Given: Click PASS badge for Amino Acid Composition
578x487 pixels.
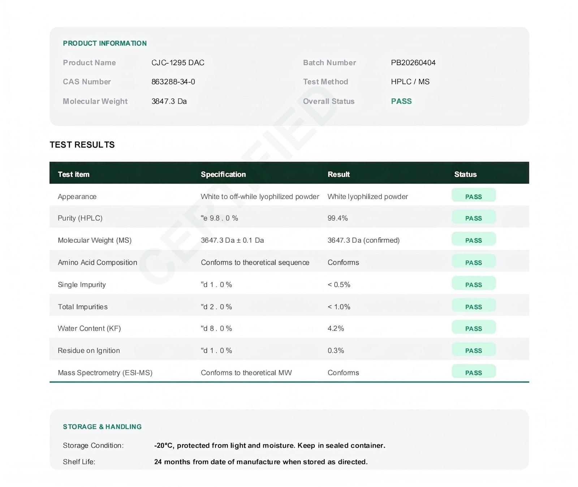Looking at the screenshot, I should [x=474, y=261].
